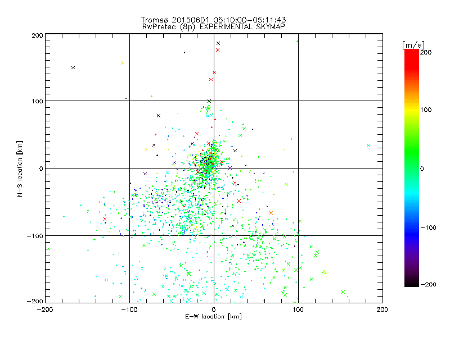
Task: Click E-W axis tick label "-200"
Action: (x=45, y=309)
